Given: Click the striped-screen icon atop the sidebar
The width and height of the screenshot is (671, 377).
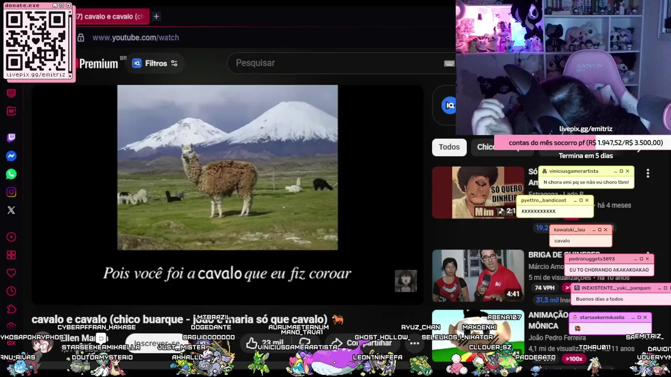Looking at the screenshot, I should (x=11, y=93).
